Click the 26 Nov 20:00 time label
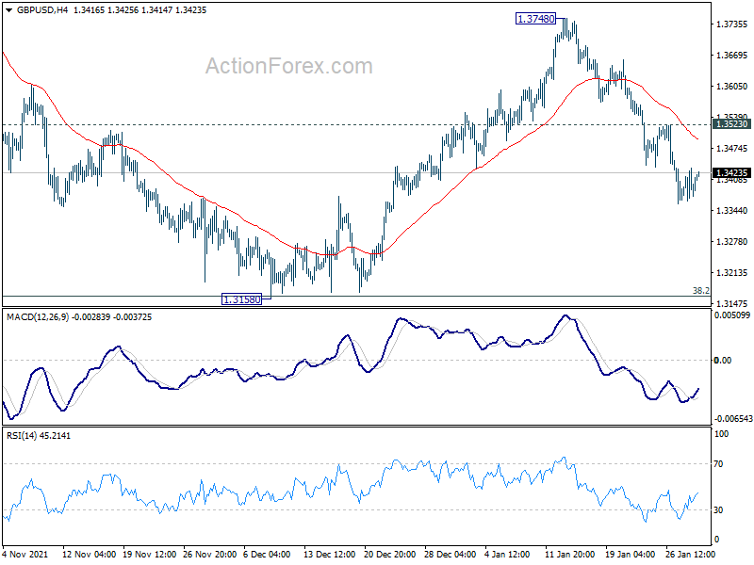This screenshot has height=565, width=754. coord(209,554)
